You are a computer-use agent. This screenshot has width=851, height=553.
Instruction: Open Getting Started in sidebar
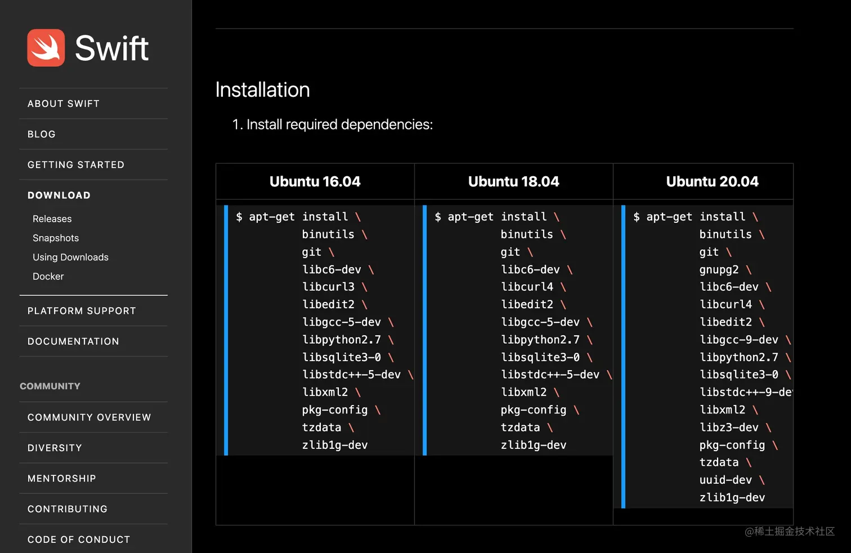coord(76,165)
